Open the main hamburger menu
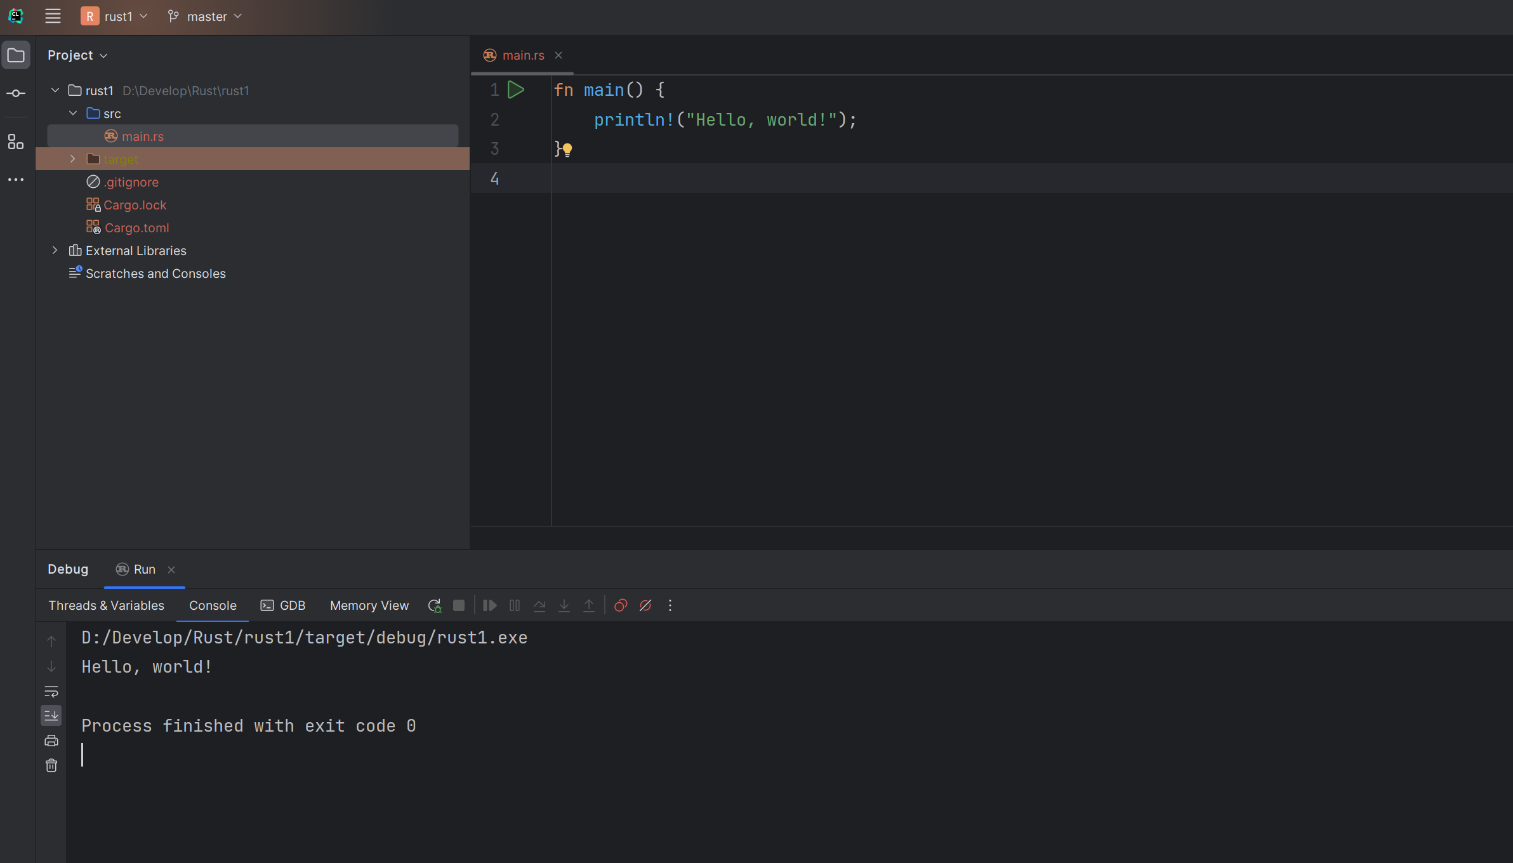 (x=53, y=16)
